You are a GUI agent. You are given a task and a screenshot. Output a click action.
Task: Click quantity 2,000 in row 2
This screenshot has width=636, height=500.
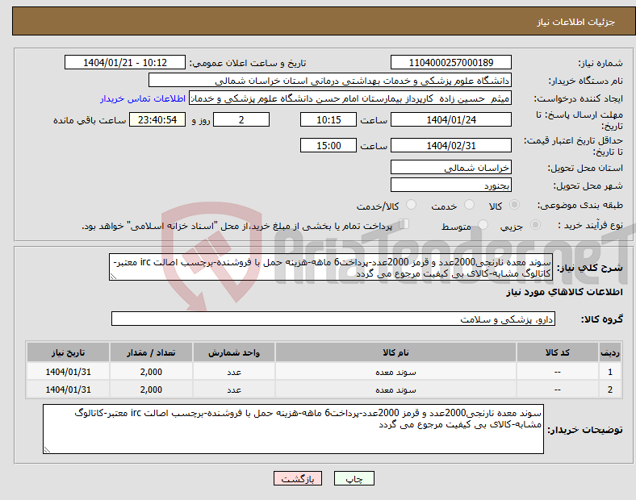pos(151,390)
